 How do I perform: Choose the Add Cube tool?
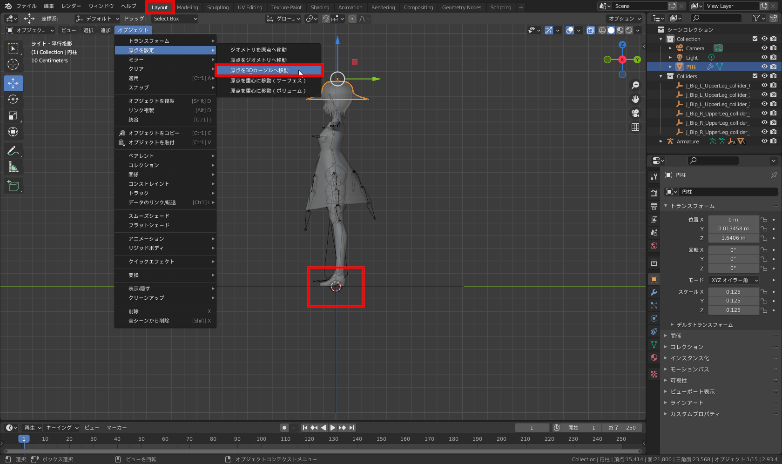coord(13,186)
